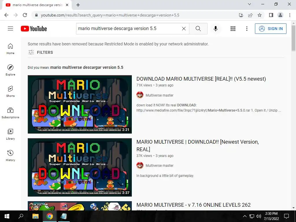This screenshot has width=296, height=222.
Task: Open the Chrome profile avatar
Action: 280,15
